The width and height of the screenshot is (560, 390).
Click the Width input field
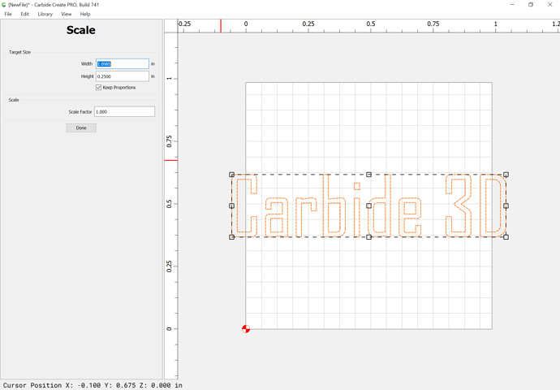pos(122,63)
